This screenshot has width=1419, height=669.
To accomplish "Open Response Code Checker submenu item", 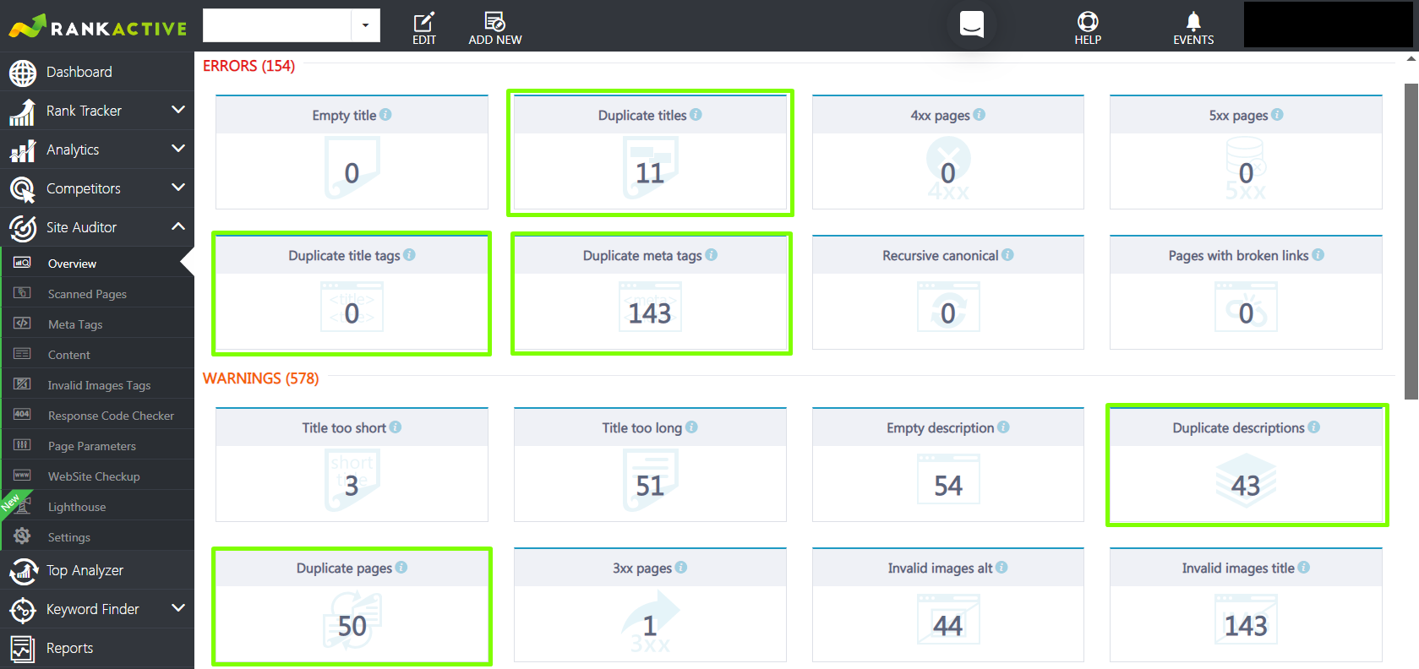I will (97, 416).
